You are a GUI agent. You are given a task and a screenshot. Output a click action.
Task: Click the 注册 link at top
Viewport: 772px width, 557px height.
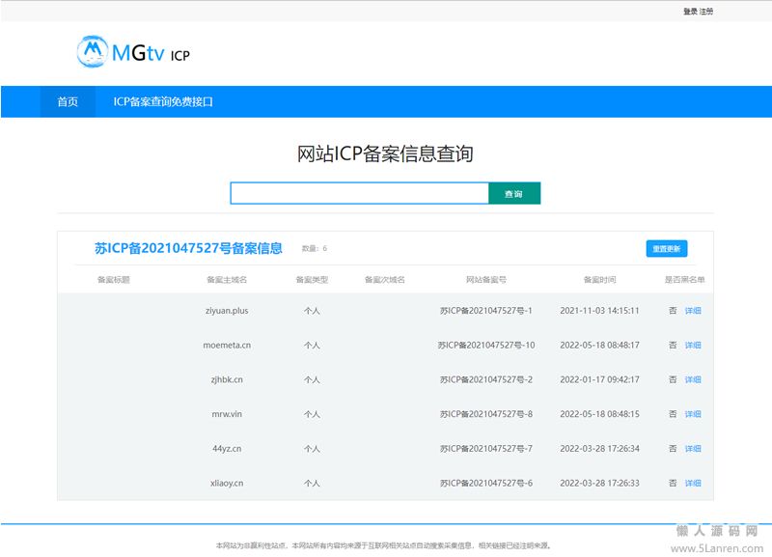pos(706,12)
